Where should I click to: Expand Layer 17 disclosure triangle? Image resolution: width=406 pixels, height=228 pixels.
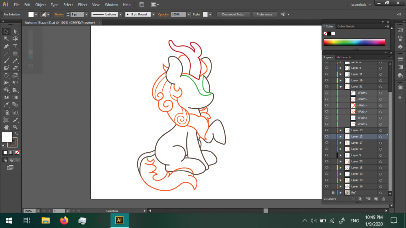[341, 143]
